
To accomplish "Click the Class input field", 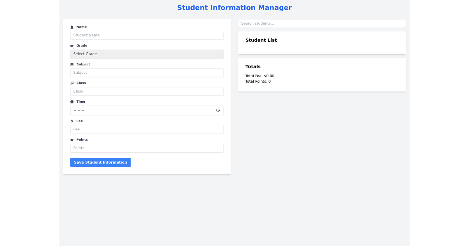I will 147,91.
